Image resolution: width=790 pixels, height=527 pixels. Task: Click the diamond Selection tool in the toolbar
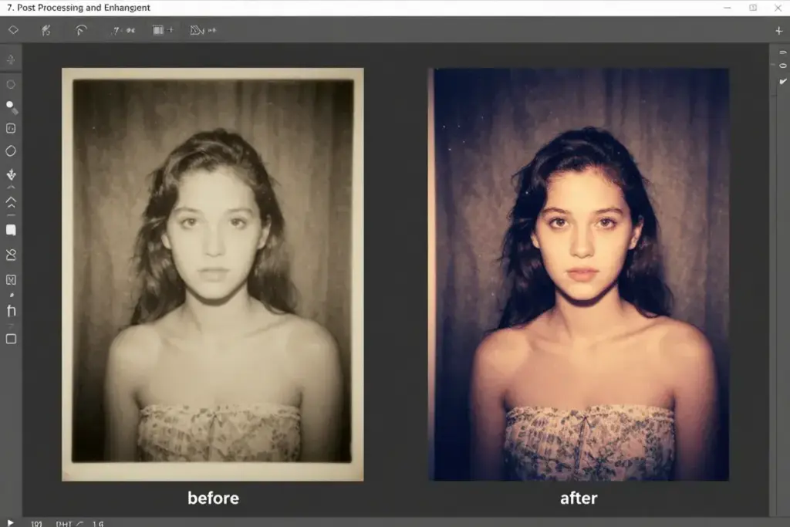point(12,31)
